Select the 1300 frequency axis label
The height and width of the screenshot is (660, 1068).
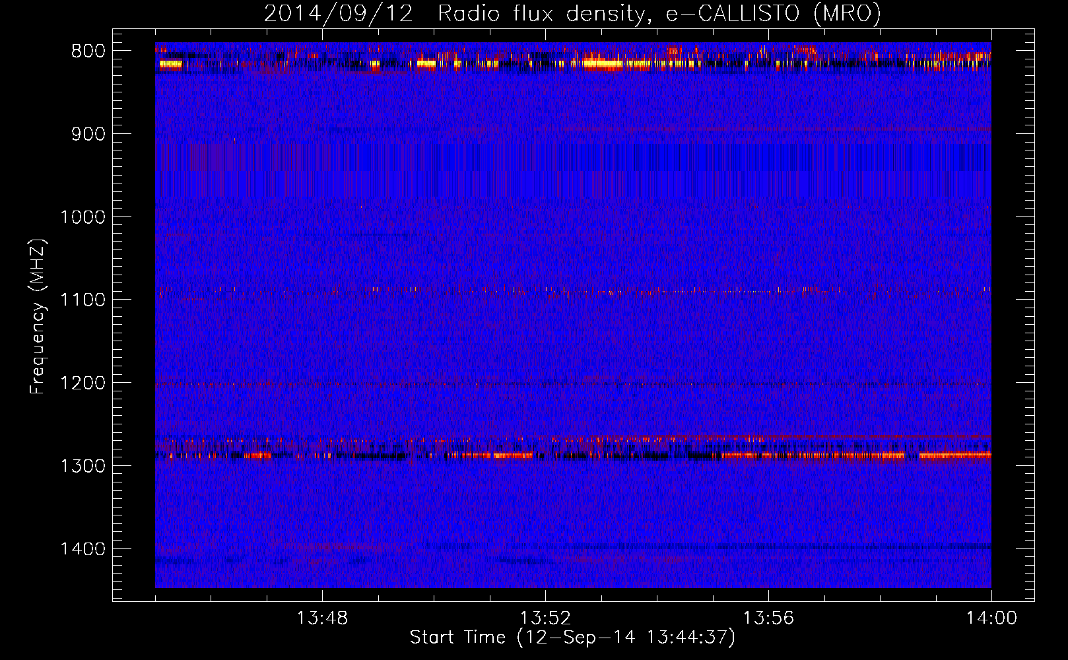click(x=83, y=466)
